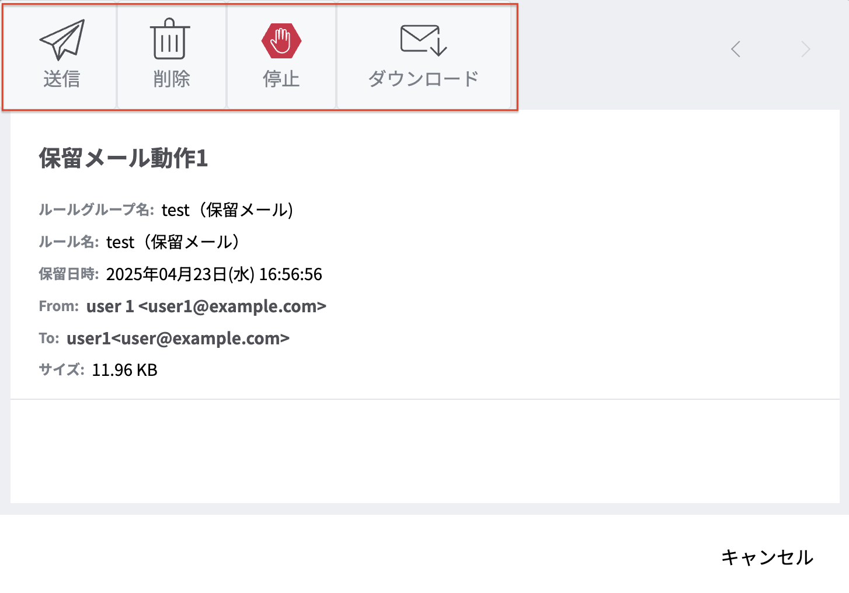This screenshot has width=849, height=593.
Task: Click the サイズ label
Action: click(61, 369)
